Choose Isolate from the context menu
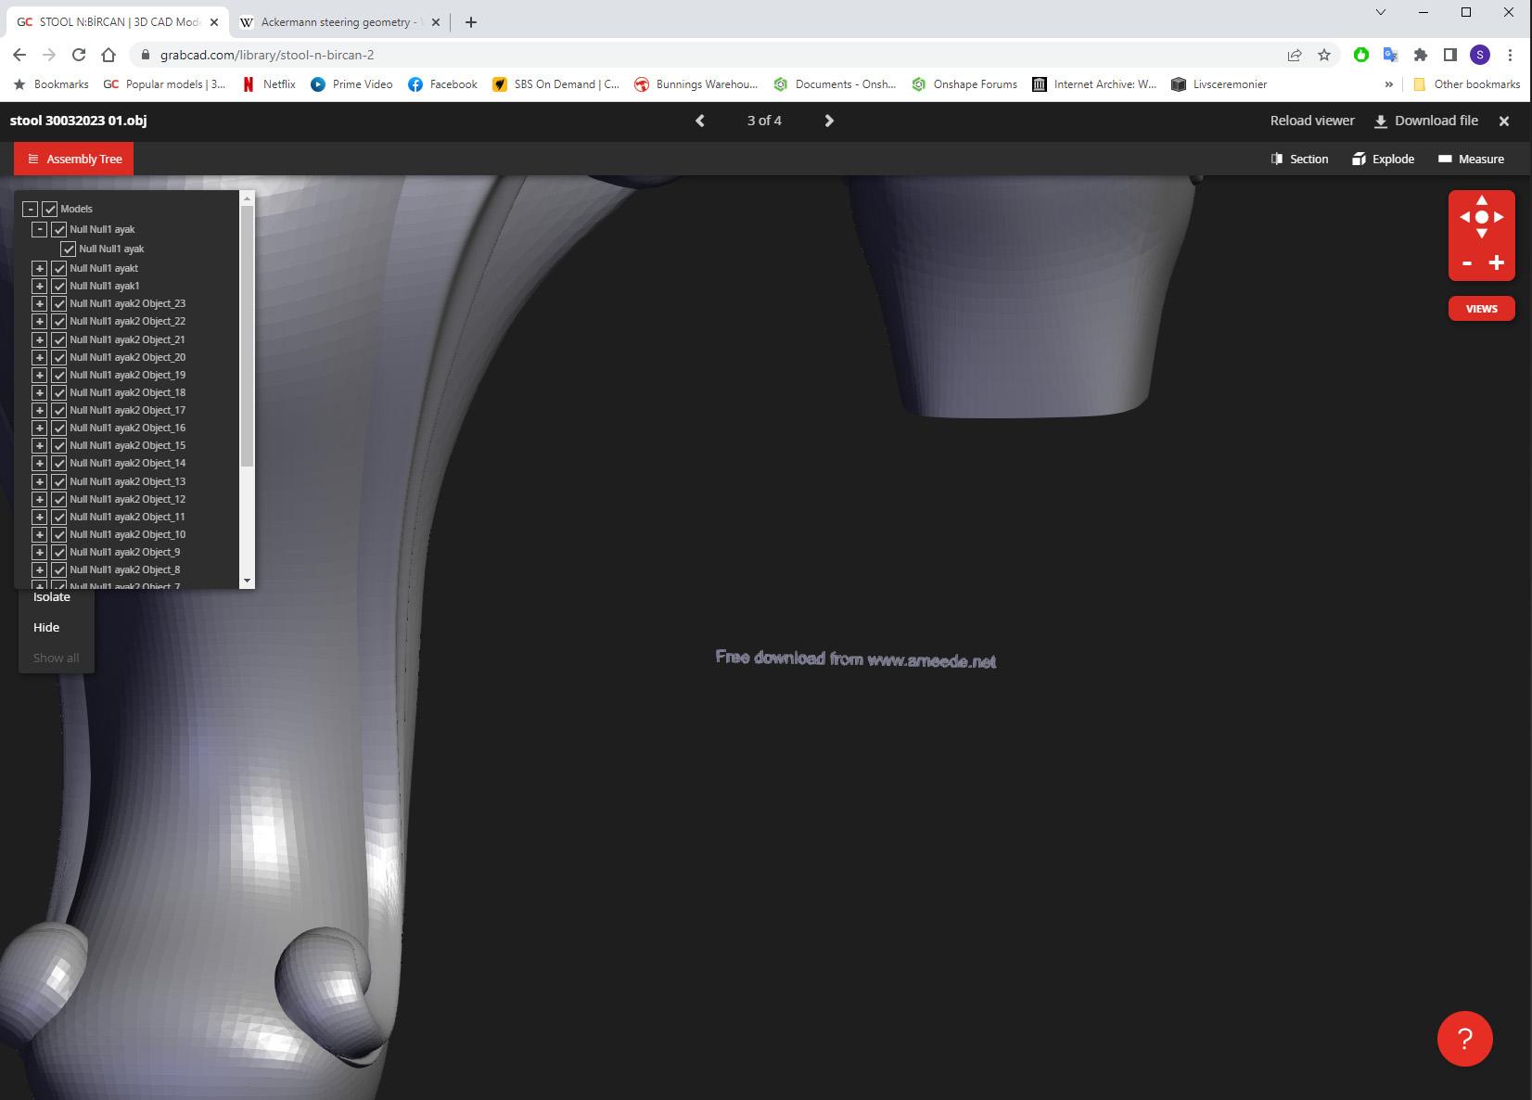 [x=52, y=596]
